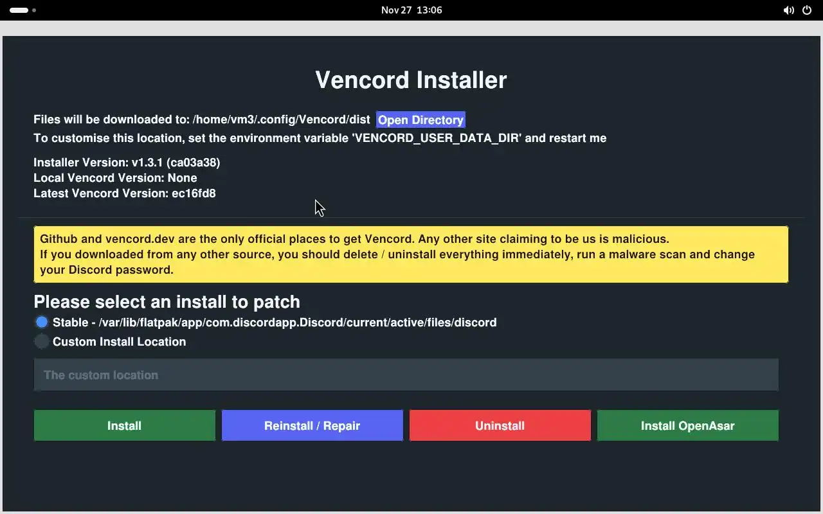
Task: Open the Activities workspace indicator
Action: tap(23, 10)
